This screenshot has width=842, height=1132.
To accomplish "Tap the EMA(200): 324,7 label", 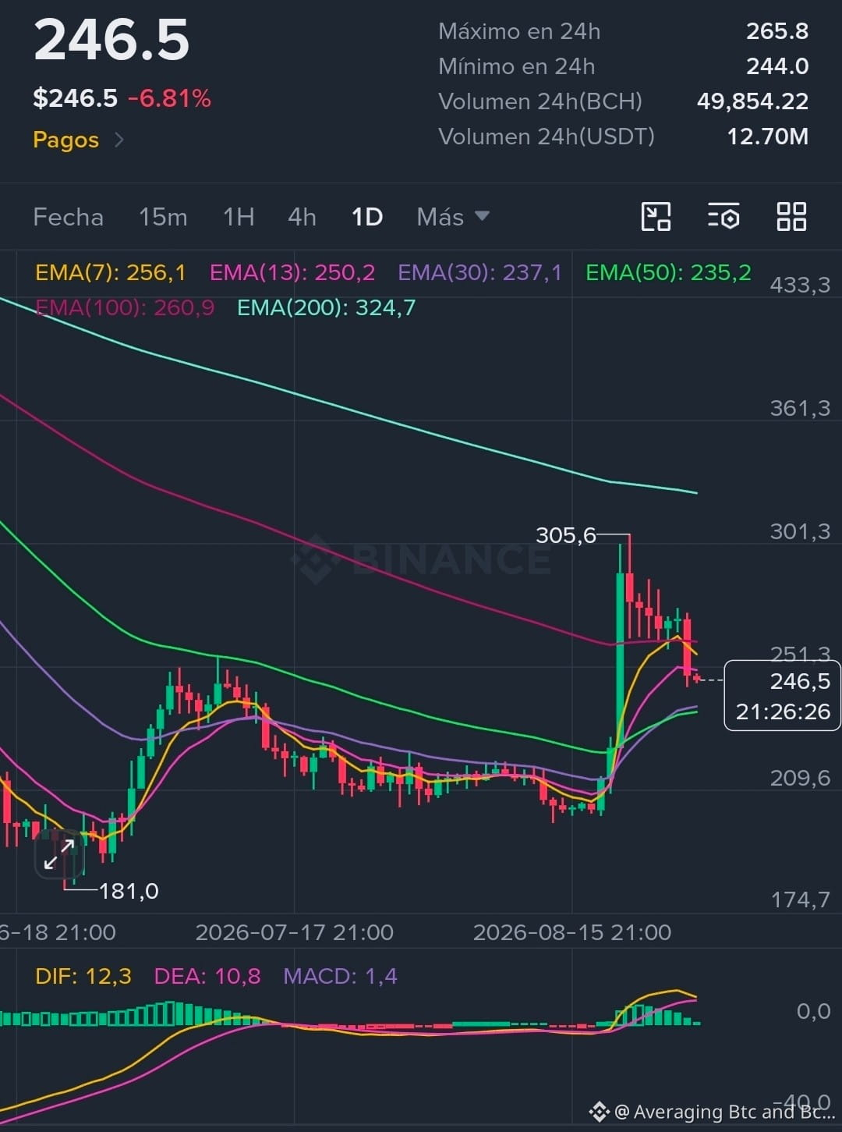I will (x=326, y=307).
